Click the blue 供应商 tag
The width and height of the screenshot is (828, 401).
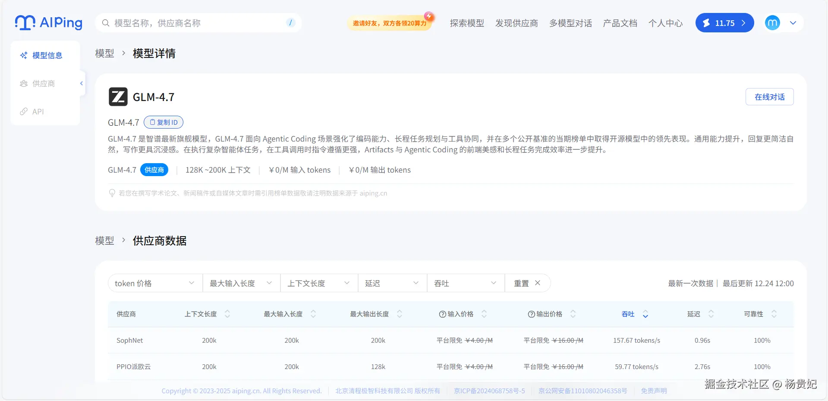point(154,170)
